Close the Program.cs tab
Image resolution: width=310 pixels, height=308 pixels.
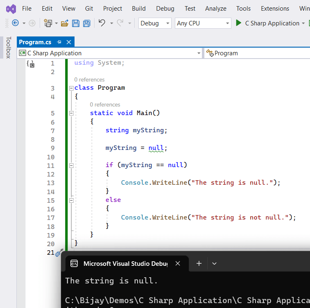pos(69,42)
